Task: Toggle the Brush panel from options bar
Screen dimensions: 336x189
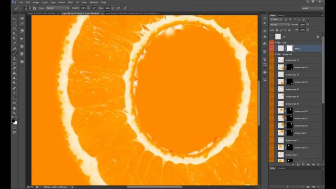Action: point(35,8)
